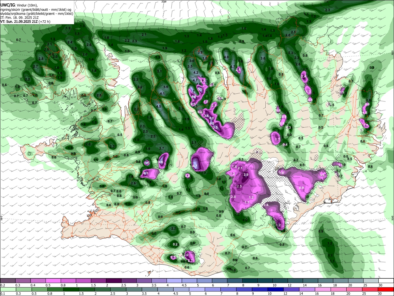Click the '2.9' value in large purple area

click(246, 175)
